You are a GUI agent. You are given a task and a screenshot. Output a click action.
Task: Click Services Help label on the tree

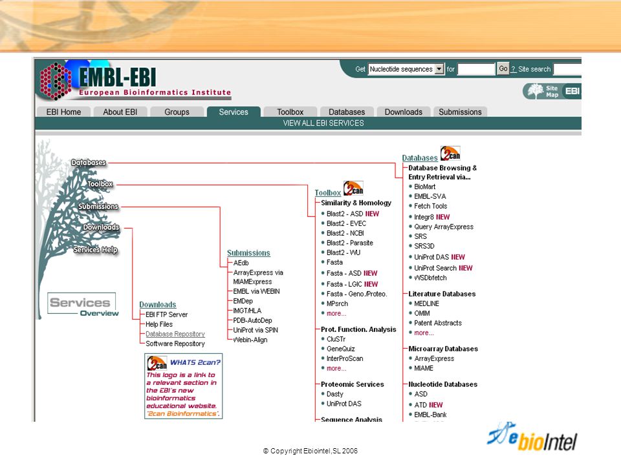click(96, 250)
